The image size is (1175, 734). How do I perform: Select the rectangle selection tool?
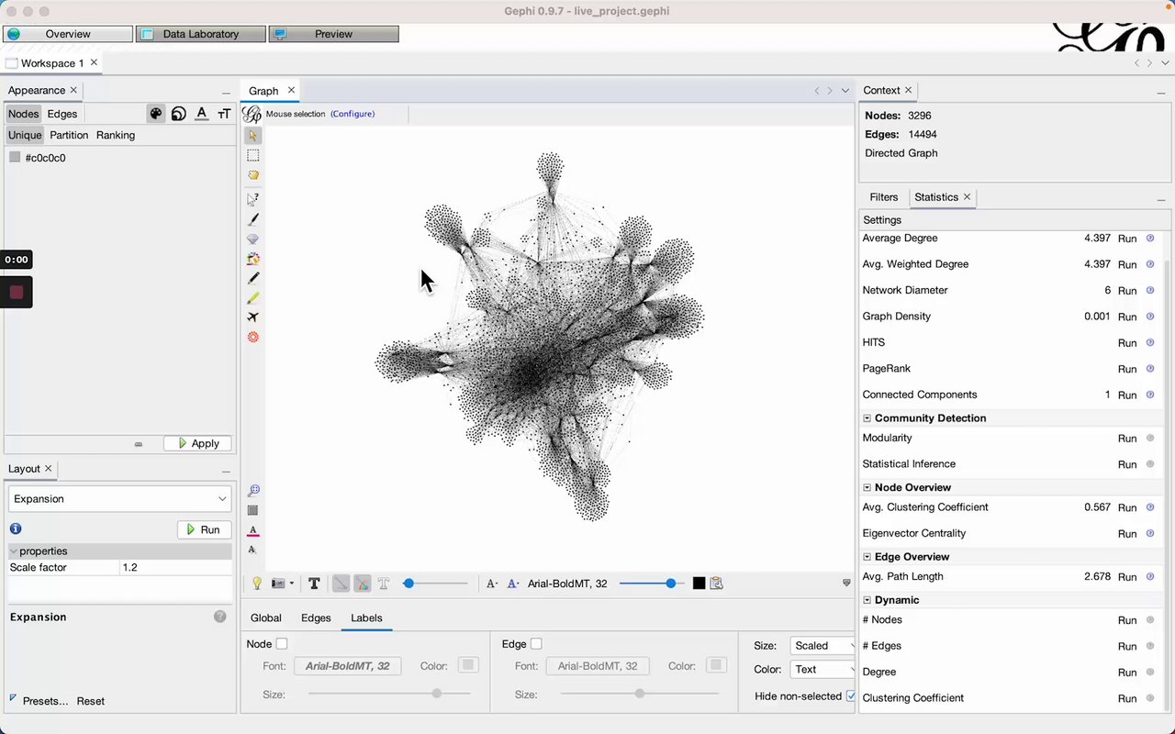253,156
